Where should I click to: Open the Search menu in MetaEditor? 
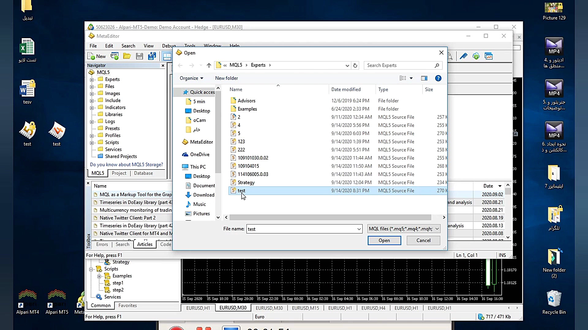pyautogui.click(x=128, y=46)
